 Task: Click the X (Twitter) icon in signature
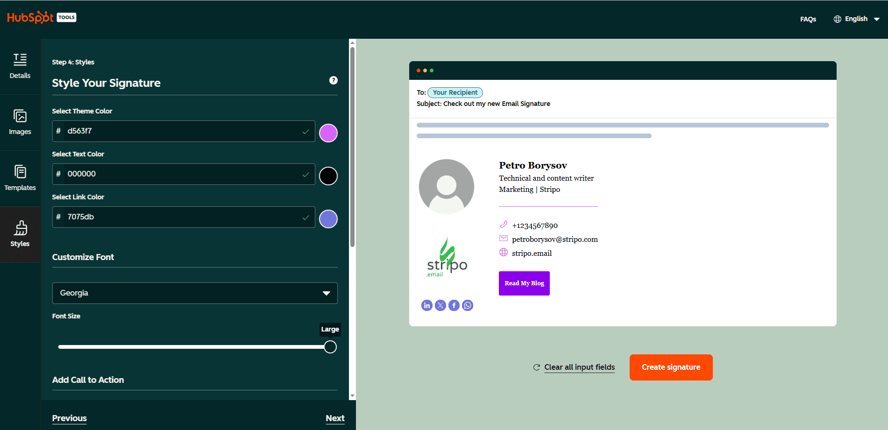click(x=440, y=305)
